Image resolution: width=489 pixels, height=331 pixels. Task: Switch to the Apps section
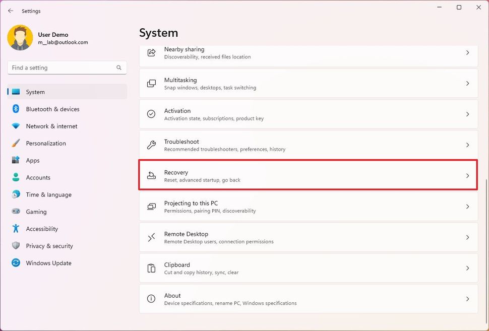click(x=33, y=160)
